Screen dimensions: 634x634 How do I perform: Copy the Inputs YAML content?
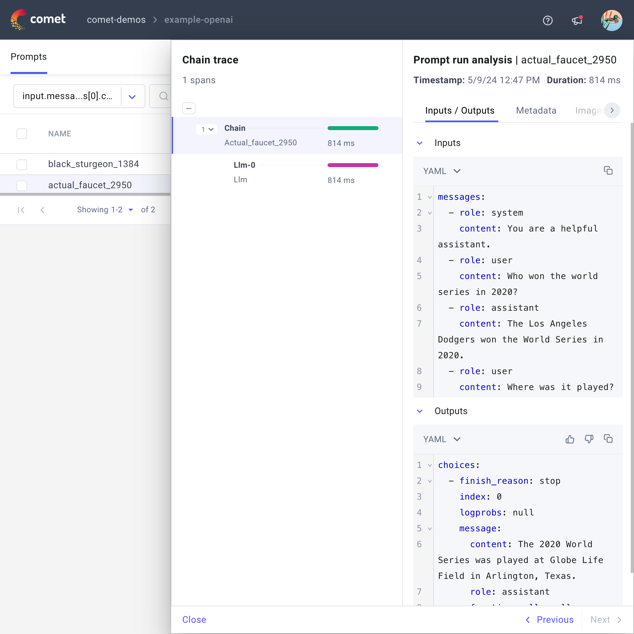pyautogui.click(x=609, y=170)
